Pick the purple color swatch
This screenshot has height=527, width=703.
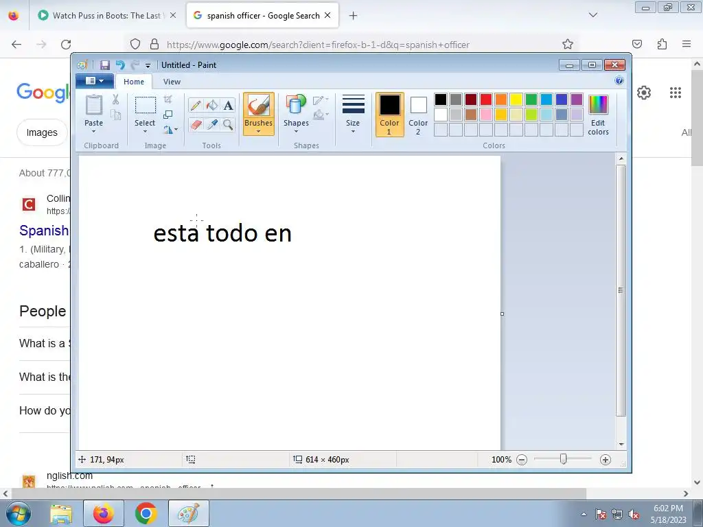click(x=577, y=99)
